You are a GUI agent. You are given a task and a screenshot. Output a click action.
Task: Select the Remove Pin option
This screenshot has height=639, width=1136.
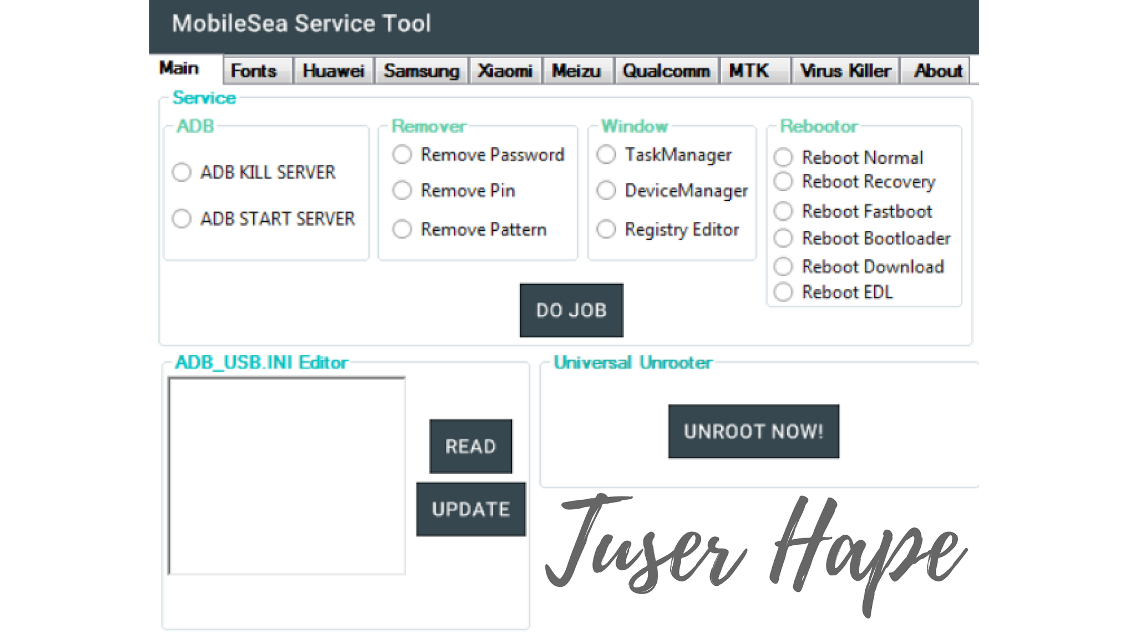(402, 190)
